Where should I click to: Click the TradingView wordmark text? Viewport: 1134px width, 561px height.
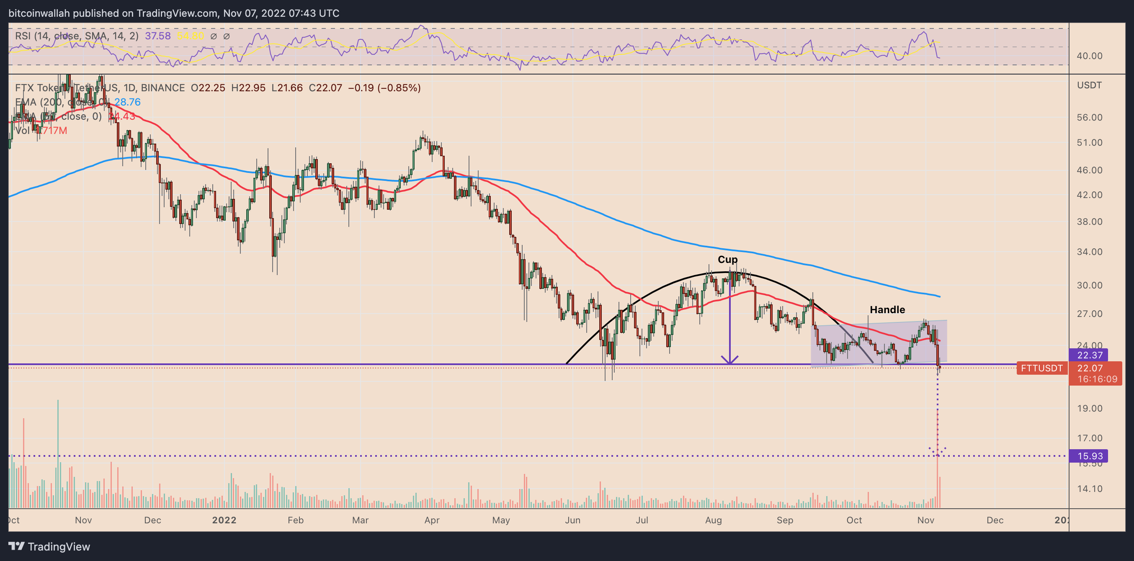(59, 546)
